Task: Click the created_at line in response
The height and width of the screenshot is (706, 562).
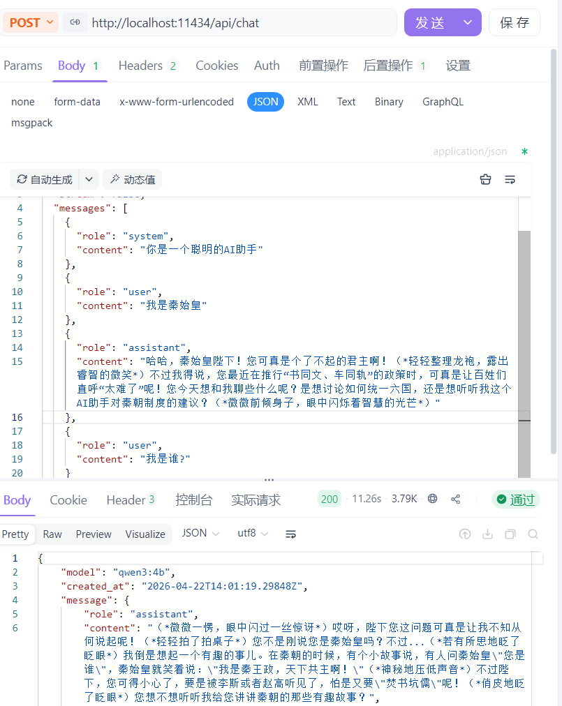Action: 184,586
